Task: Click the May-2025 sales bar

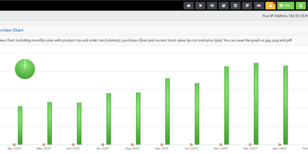Action: point(50,123)
